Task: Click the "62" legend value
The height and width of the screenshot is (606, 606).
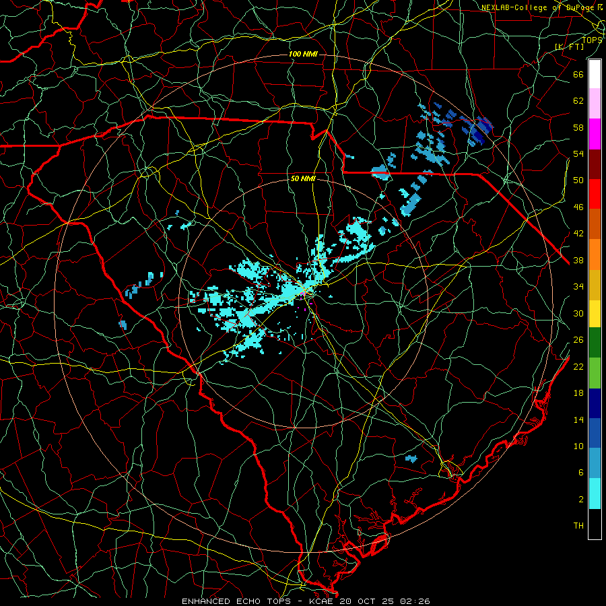Action: tap(578, 101)
